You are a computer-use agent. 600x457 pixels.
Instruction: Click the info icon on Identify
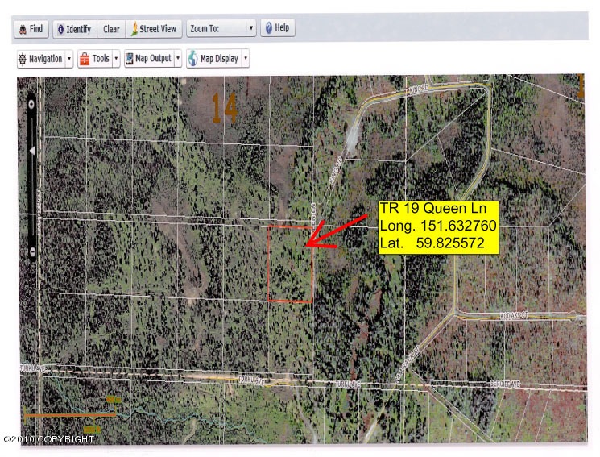click(60, 29)
